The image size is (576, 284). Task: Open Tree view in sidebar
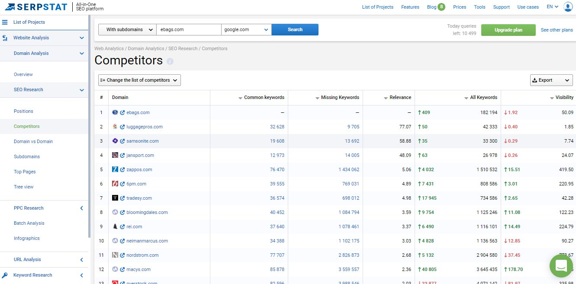(x=24, y=187)
